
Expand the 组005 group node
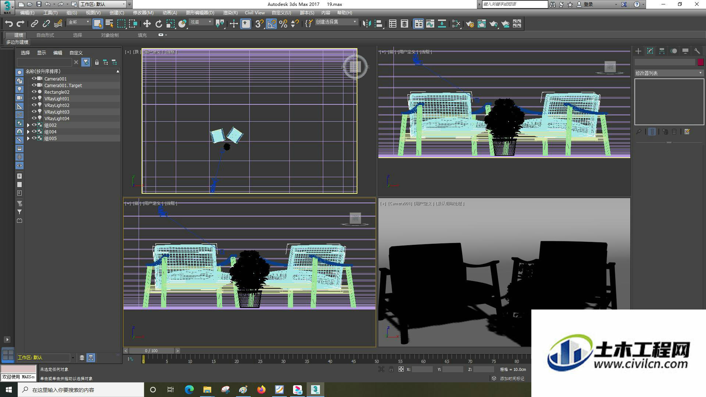pyautogui.click(x=28, y=138)
